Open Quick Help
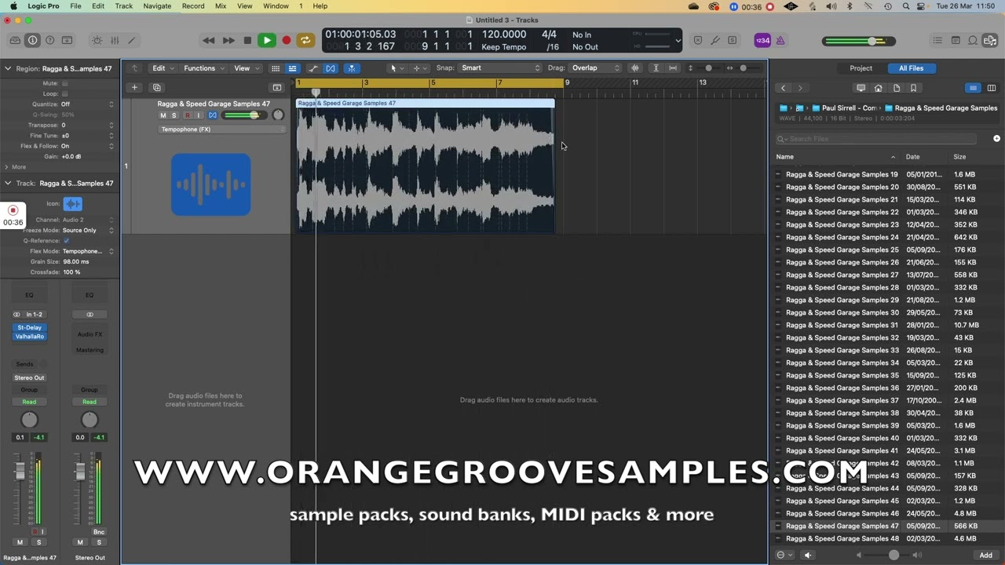Screen dimensions: 1005x565 pos(49,40)
